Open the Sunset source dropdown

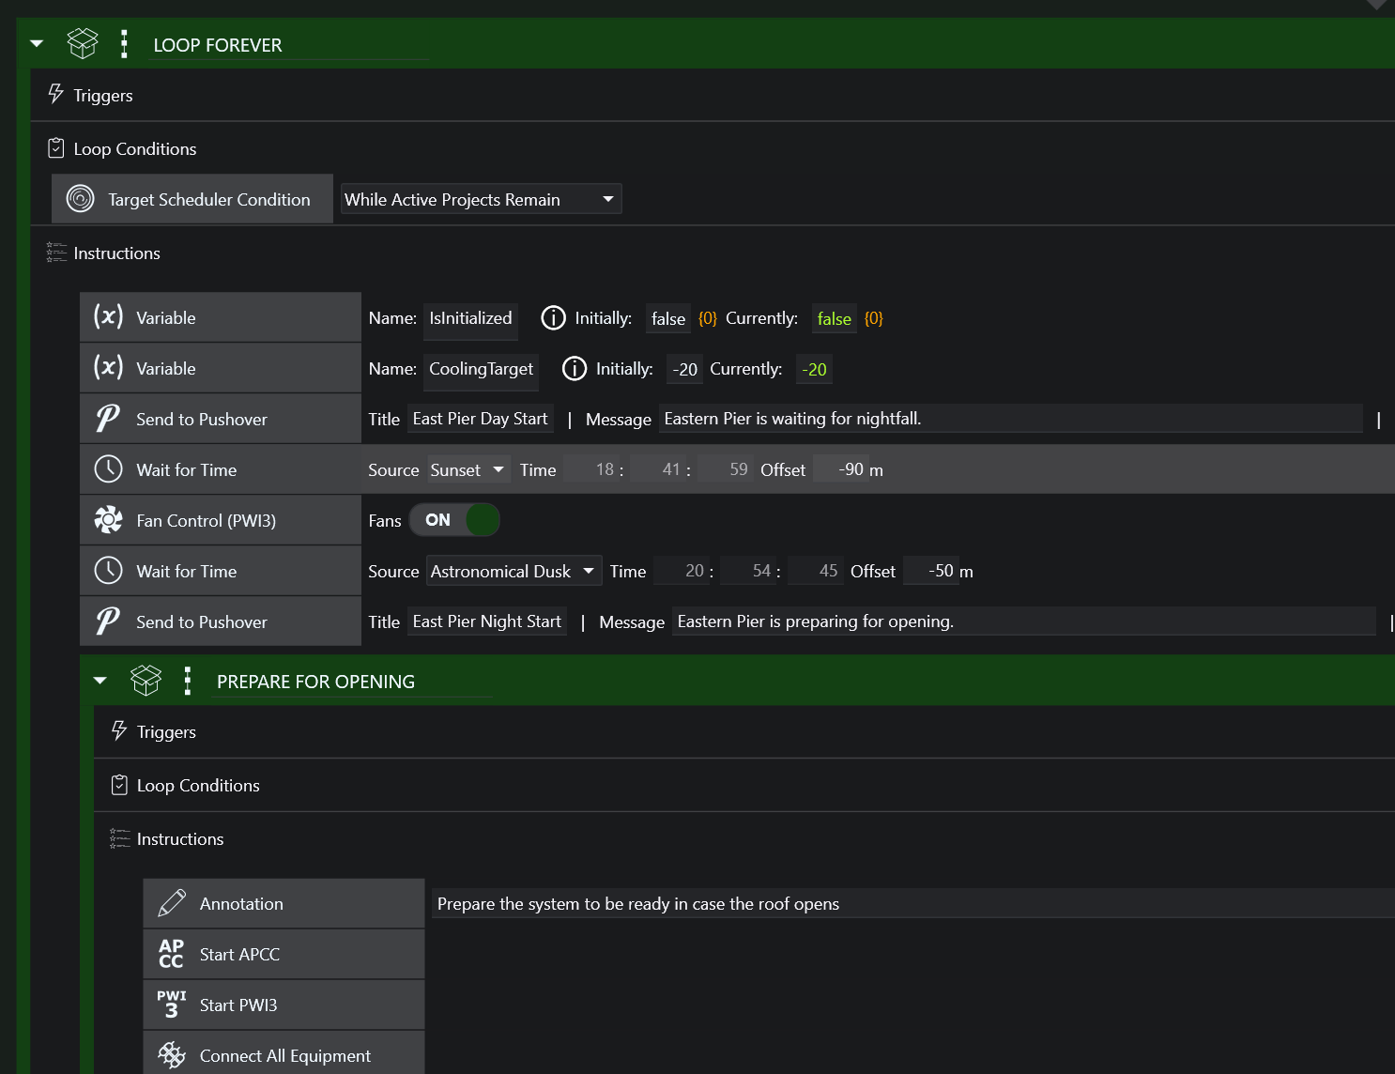[468, 469]
